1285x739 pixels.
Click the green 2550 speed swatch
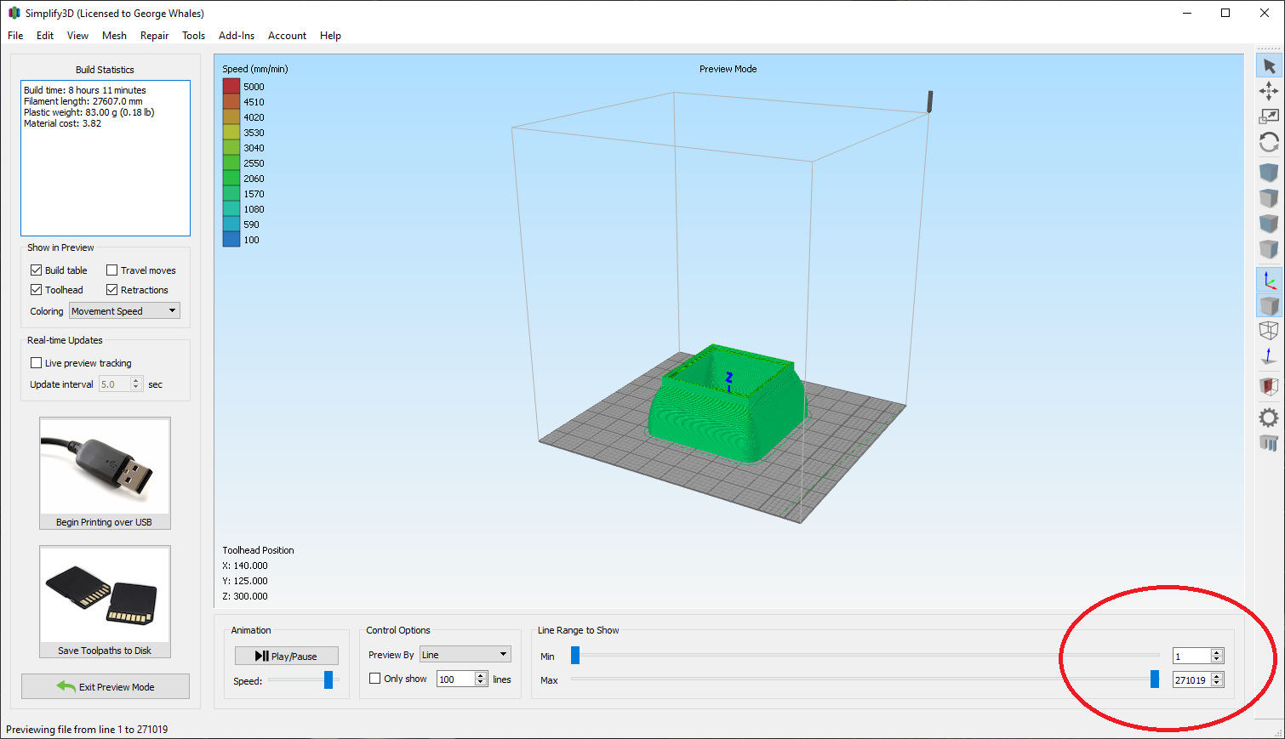click(x=231, y=162)
